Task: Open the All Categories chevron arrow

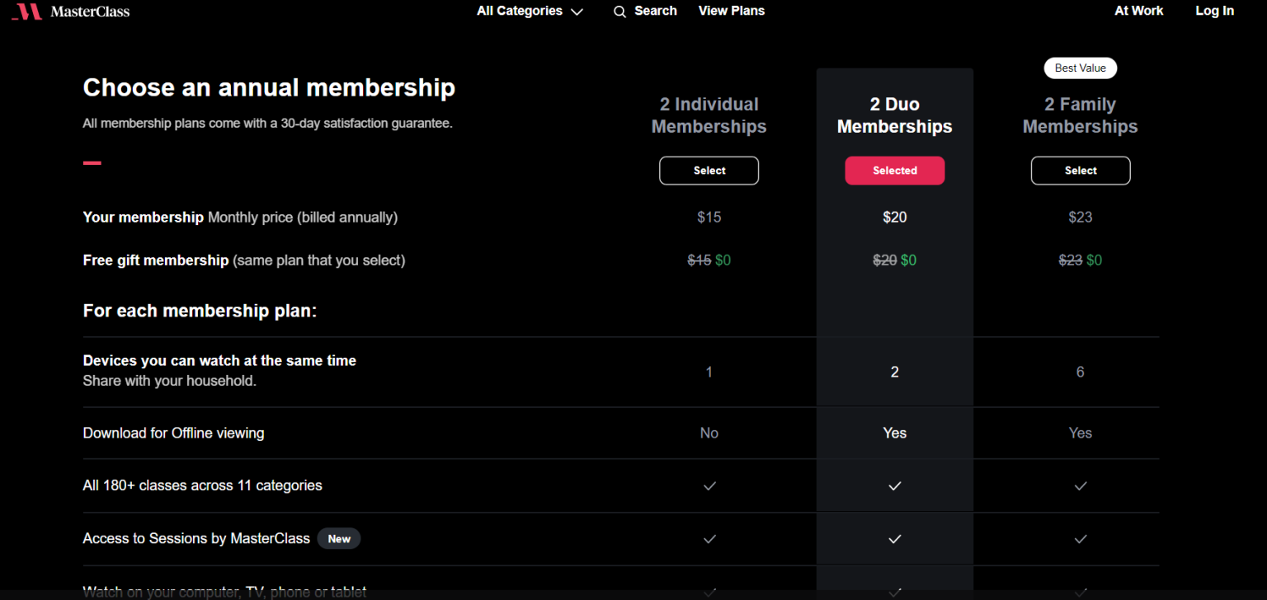Action: click(578, 12)
